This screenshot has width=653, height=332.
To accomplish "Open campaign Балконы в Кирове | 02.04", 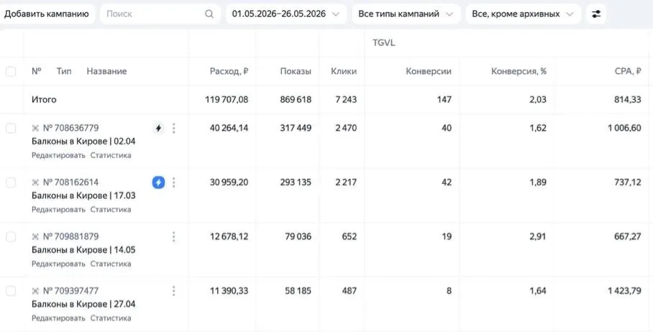I will [x=83, y=142].
